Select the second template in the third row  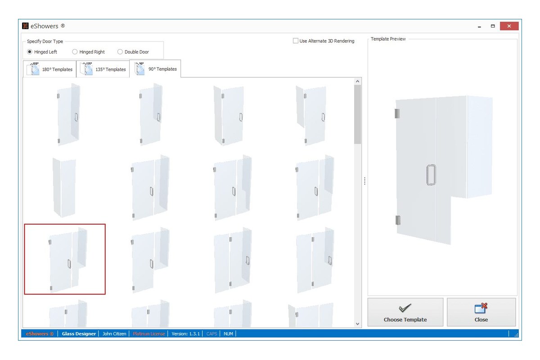tap(150, 260)
